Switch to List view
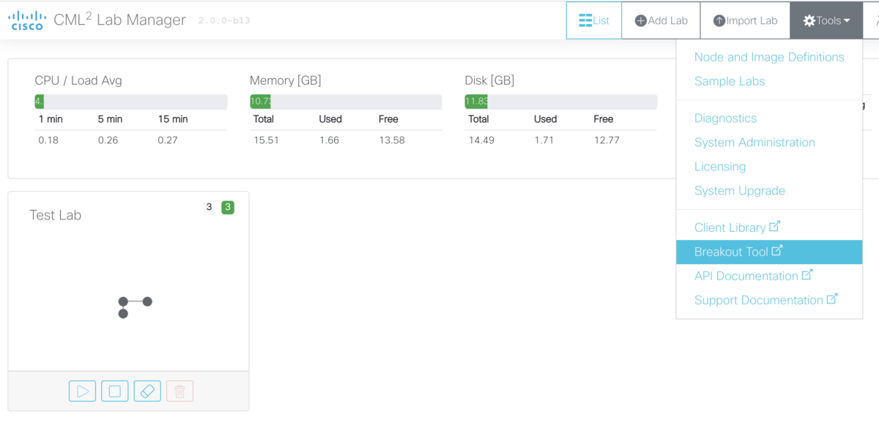This screenshot has width=879, height=425. (594, 20)
